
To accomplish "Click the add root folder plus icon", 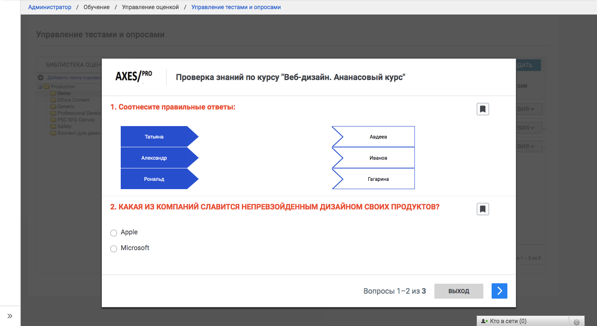I will (40, 78).
